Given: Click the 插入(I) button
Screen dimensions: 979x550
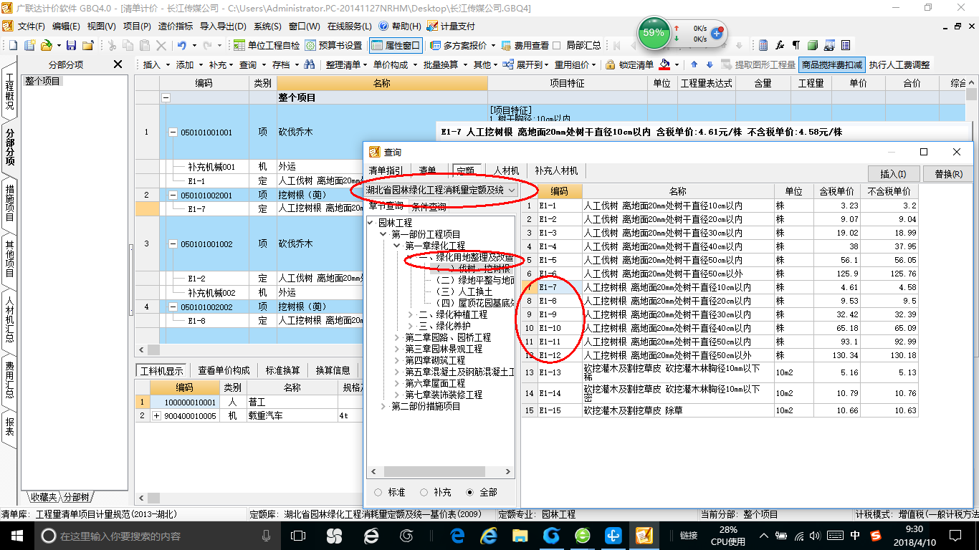Looking at the screenshot, I should (893, 174).
